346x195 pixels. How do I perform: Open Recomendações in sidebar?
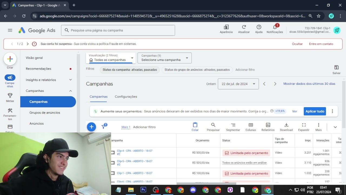(x=38, y=69)
